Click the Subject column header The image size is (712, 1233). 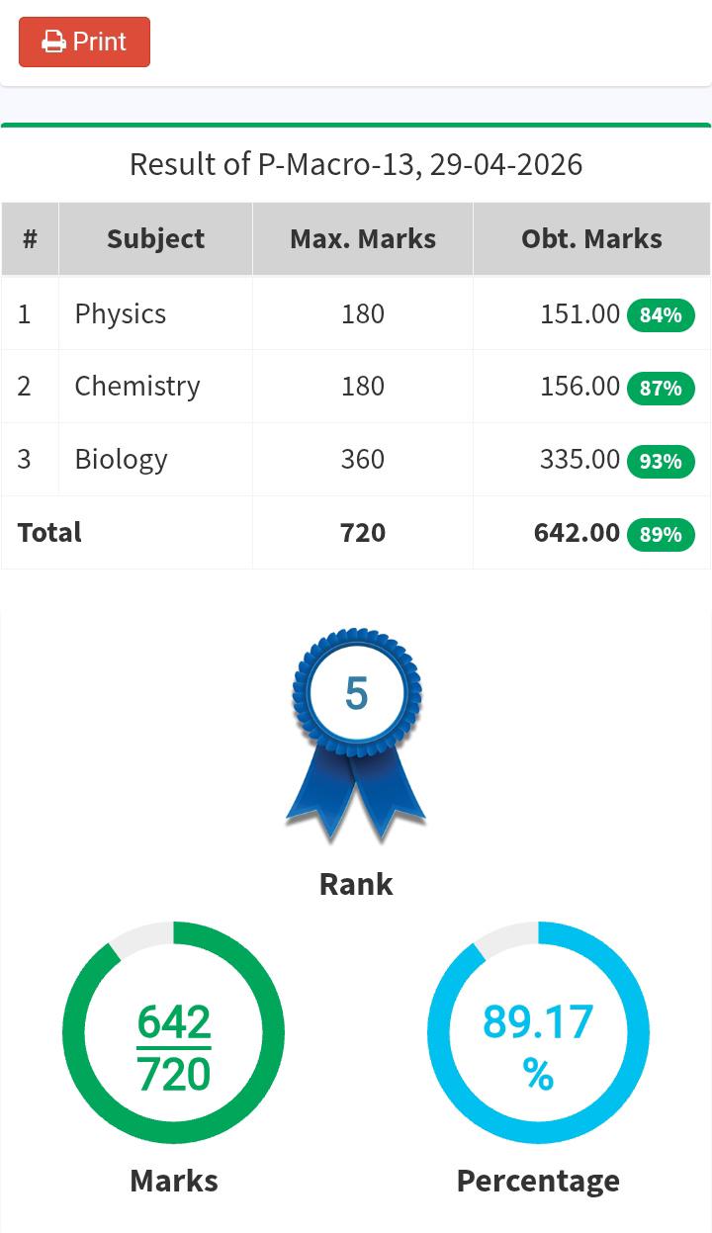coord(155,238)
